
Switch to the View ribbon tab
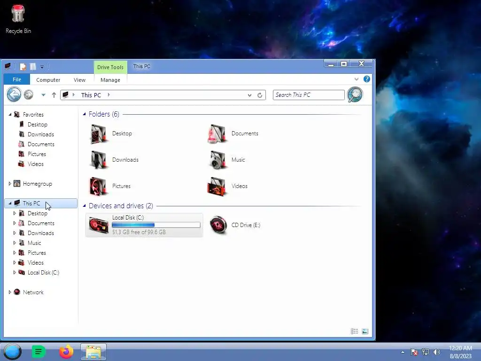[79, 80]
